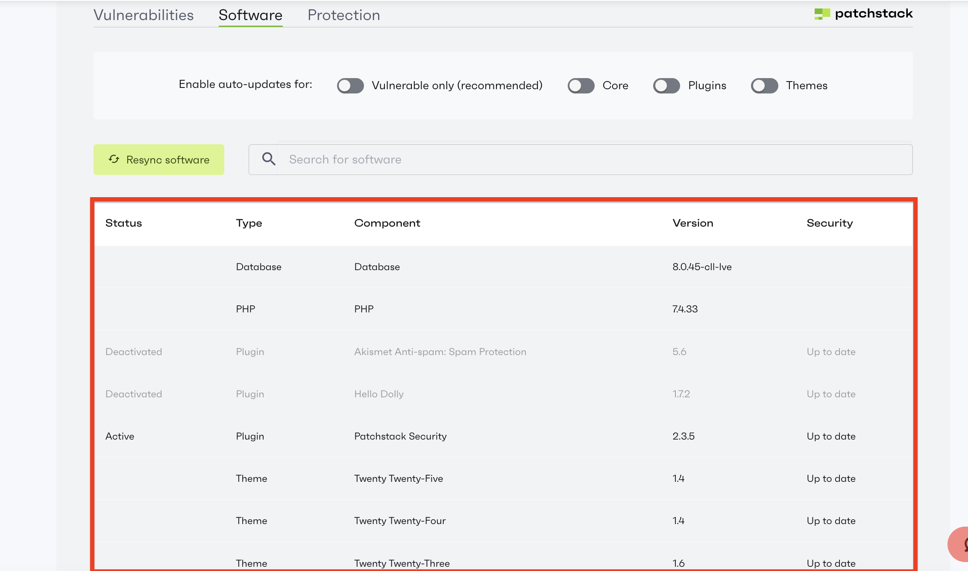Click the Version column header

[x=693, y=223]
